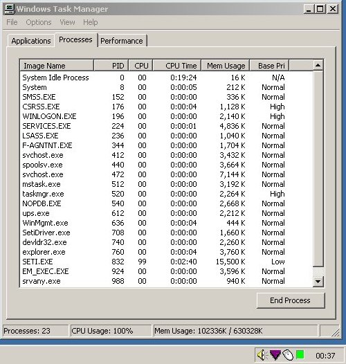Close the Task Manager window
Screen dimensions: 346x364
[333, 9]
